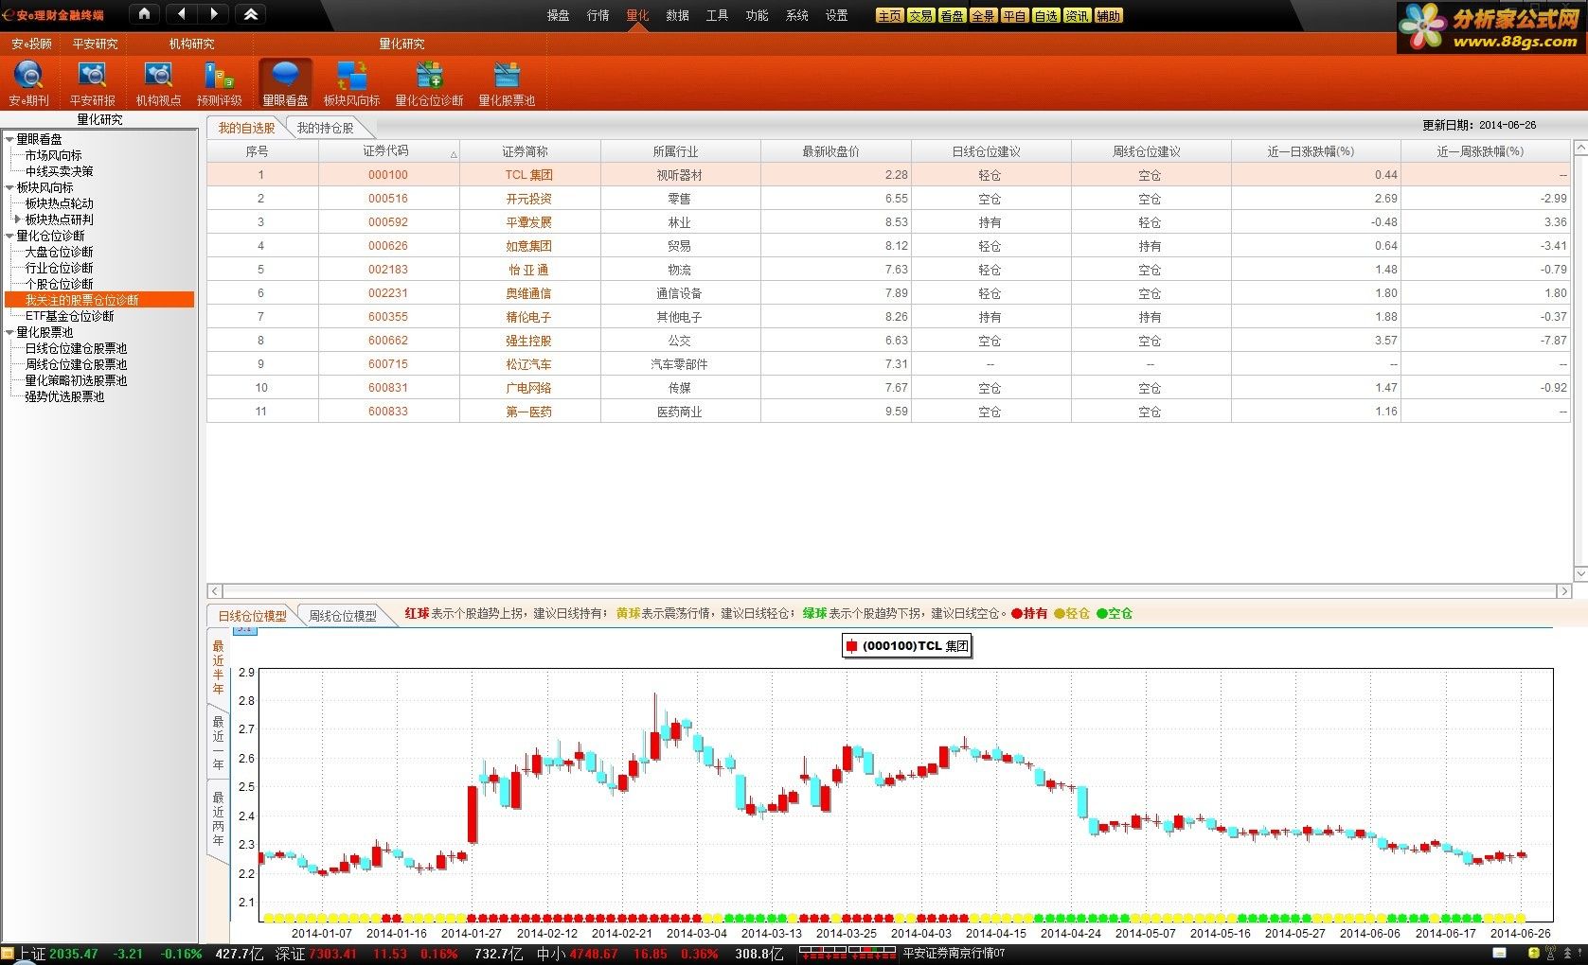Click the yellow 轻仓 legend dot

point(1059,614)
